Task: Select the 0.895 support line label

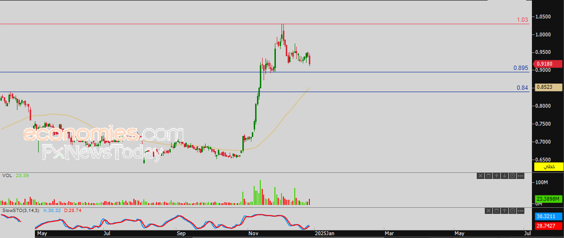Action: [x=521, y=68]
